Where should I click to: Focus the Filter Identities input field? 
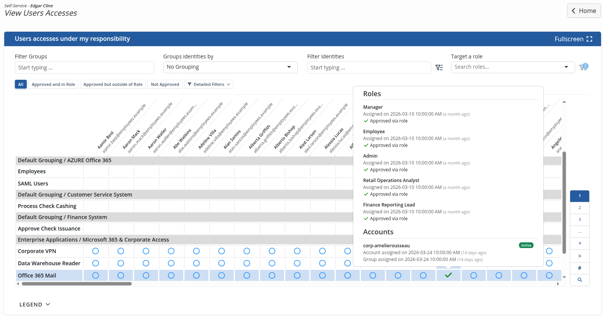click(x=369, y=68)
